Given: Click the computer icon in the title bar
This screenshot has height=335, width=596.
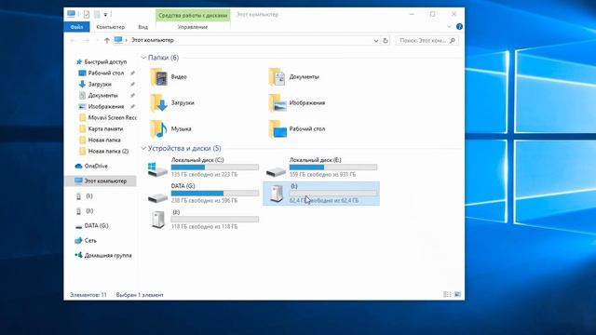Looking at the screenshot, I should click(71, 14).
